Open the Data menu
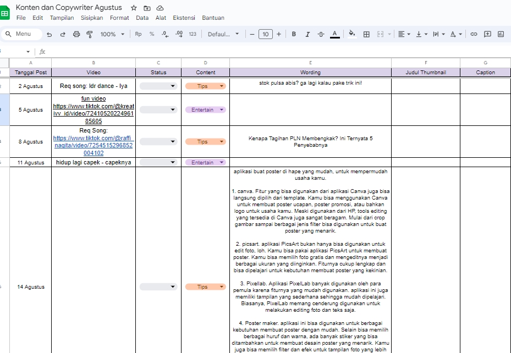 point(142,18)
